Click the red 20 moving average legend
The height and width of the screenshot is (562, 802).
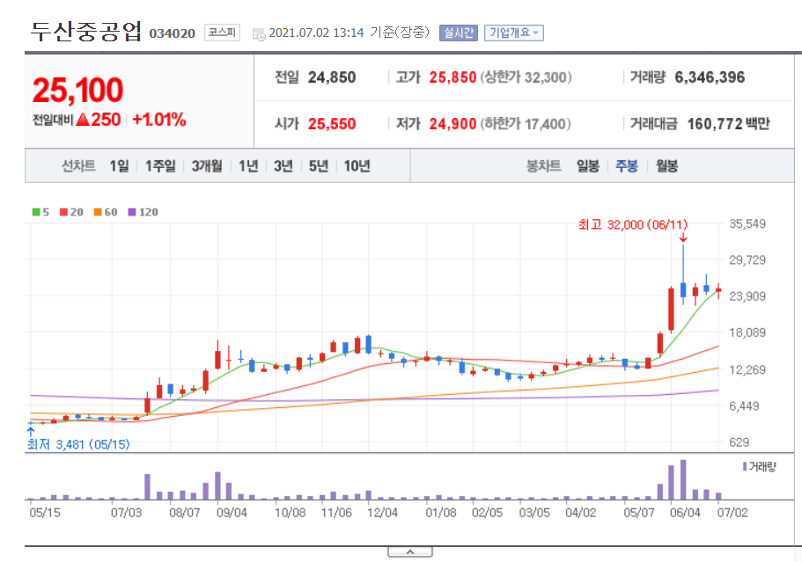point(71,212)
